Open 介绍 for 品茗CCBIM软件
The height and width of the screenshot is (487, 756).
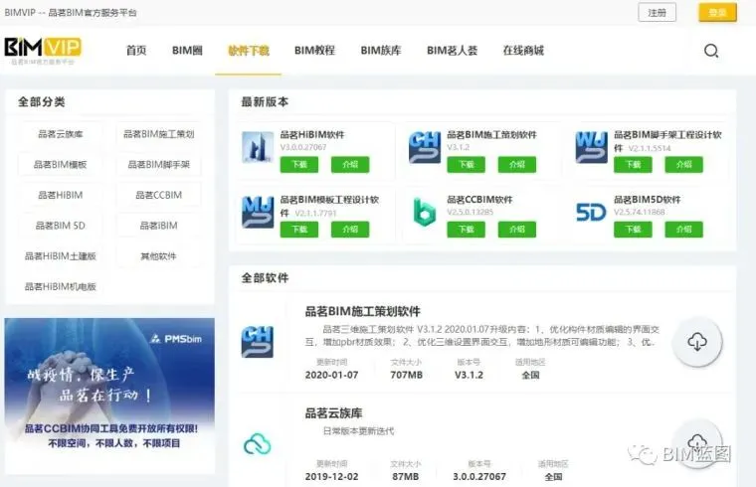(x=517, y=230)
